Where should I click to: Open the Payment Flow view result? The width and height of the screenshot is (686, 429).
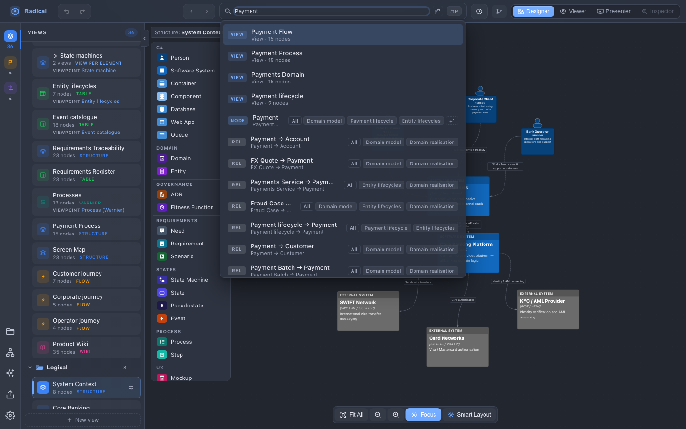point(343,35)
